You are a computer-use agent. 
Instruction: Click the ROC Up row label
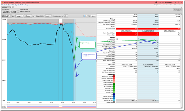point(109,70)
